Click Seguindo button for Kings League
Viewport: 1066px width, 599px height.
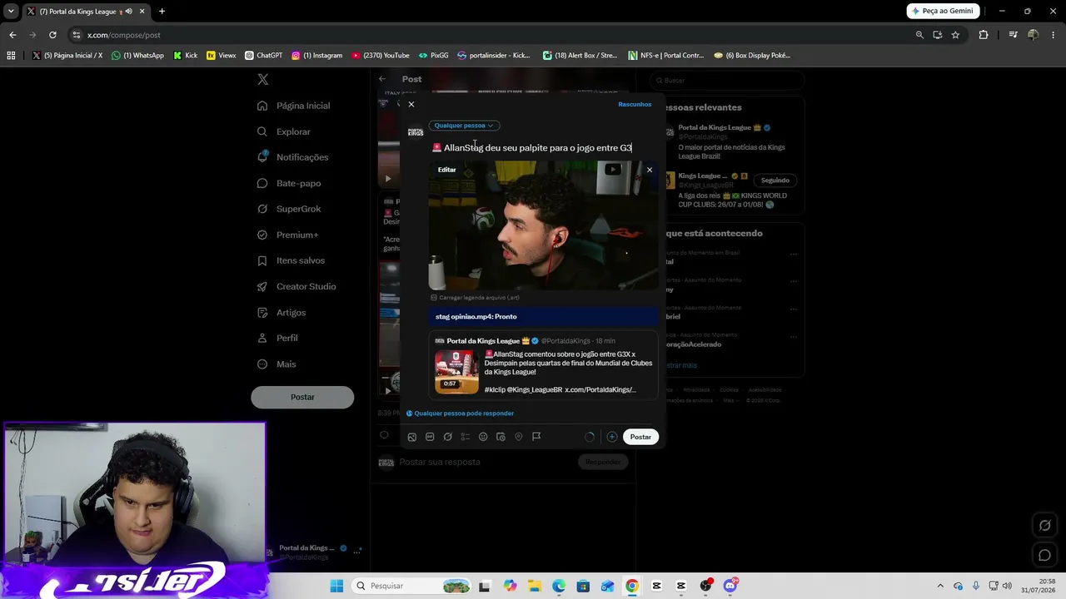[x=775, y=181]
